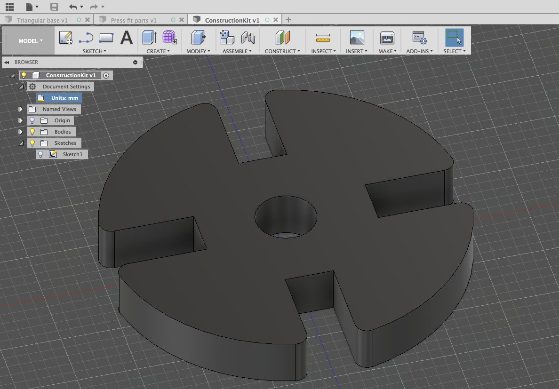
Task: Select the Press Pull modify tool
Action: (198, 37)
